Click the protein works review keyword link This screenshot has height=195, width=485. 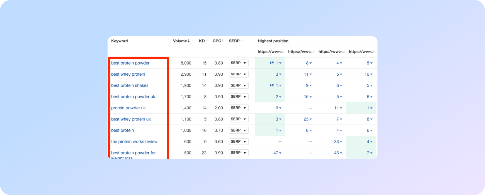click(x=134, y=142)
